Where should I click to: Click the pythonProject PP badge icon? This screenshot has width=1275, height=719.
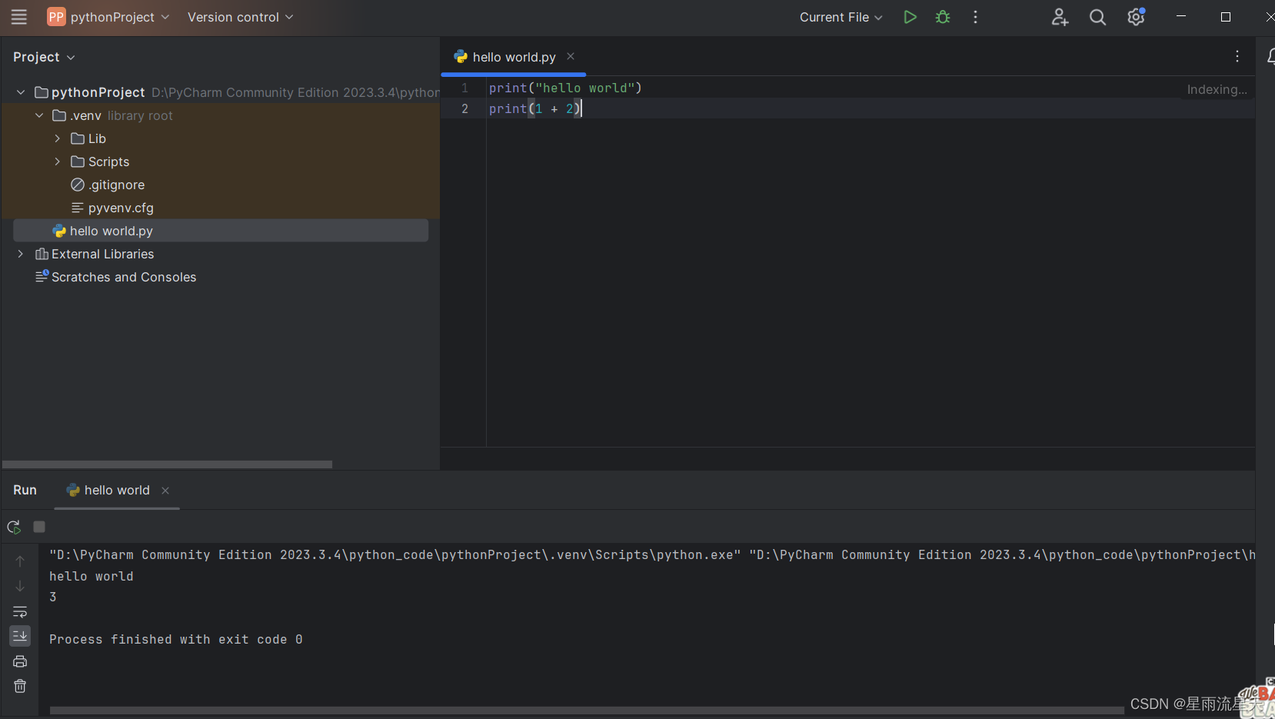(56, 17)
